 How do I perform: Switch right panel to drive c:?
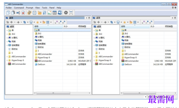(x=147, y=22)
